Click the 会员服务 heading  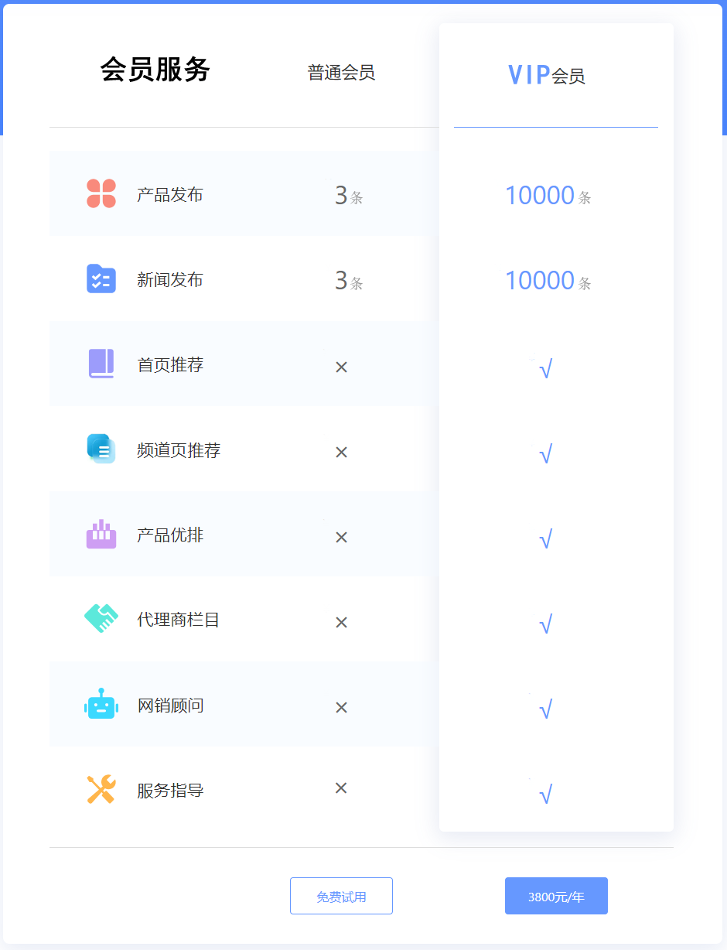[155, 70]
